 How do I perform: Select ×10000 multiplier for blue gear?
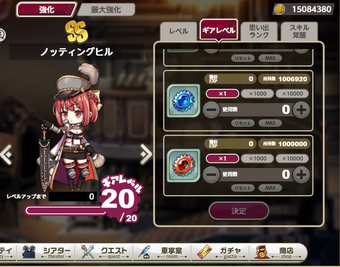tap(292, 94)
